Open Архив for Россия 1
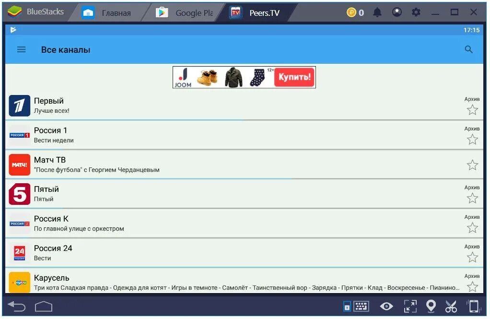The width and height of the screenshot is (490, 319). point(472,129)
